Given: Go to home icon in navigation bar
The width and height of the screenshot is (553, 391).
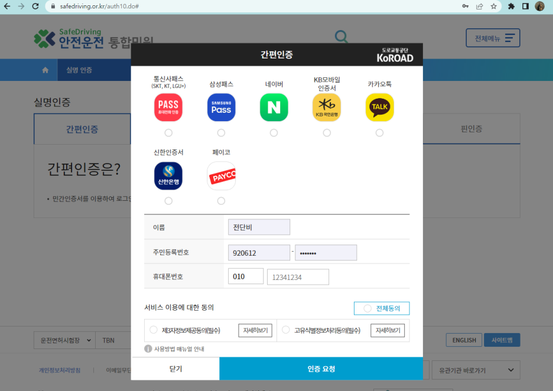Looking at the screenshot, I should 45,70.
